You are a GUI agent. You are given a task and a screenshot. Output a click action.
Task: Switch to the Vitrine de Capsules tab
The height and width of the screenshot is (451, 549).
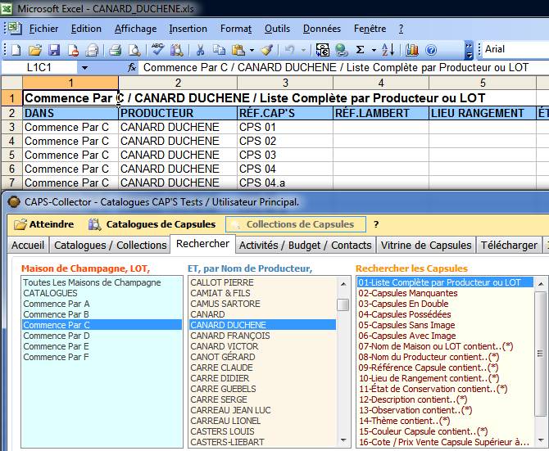click(x=426, y=245)
